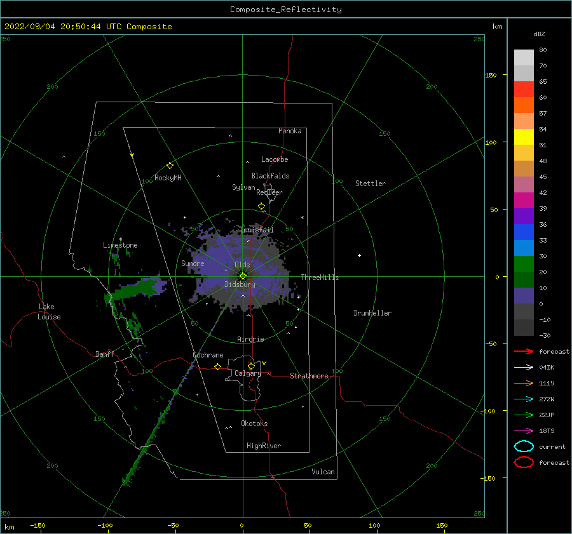This screenshot has height=534, width=572.
Task: Click the Limestone label
Action: click(120, 245)
